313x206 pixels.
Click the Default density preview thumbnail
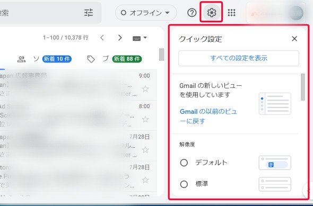(x=275, y=163)
